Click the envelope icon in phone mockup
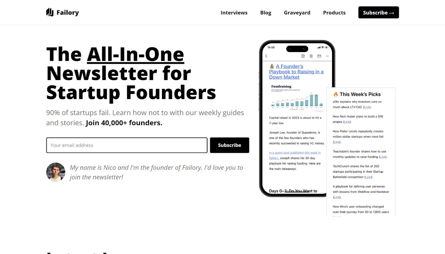 [319, 56]
